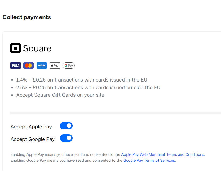Click the Accept Apple Pay label text

(x=31, y=127)
